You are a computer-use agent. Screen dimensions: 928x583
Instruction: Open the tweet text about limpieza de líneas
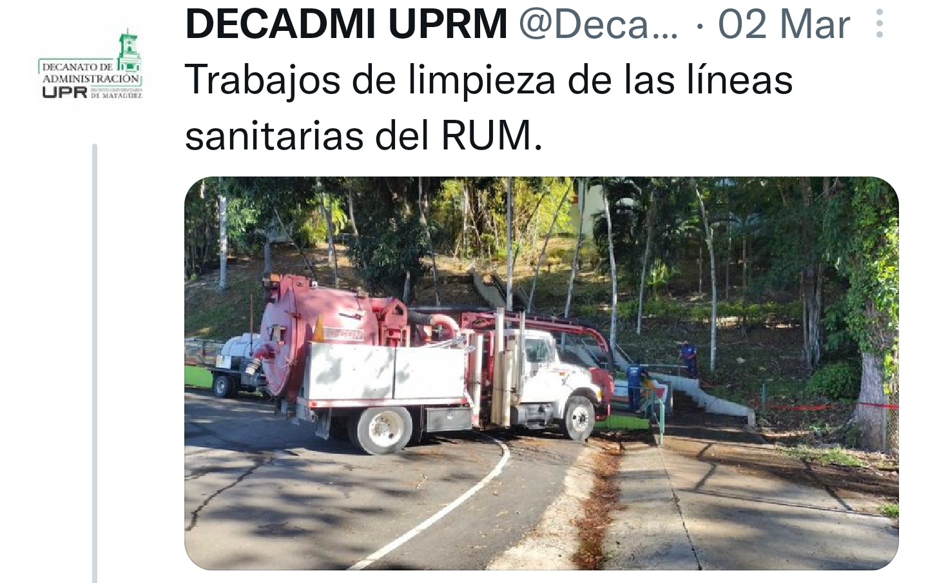click(488, 108)
